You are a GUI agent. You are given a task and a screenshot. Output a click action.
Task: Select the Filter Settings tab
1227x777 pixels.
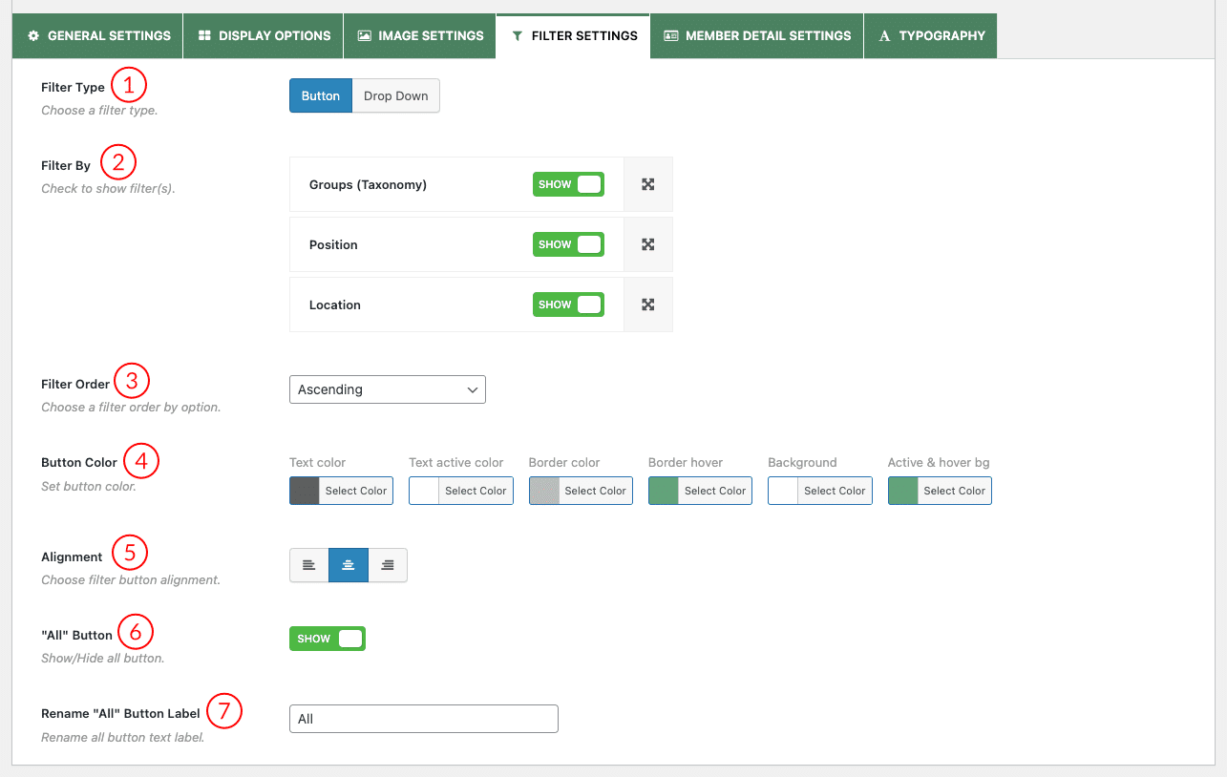click(x=573, y=36)
